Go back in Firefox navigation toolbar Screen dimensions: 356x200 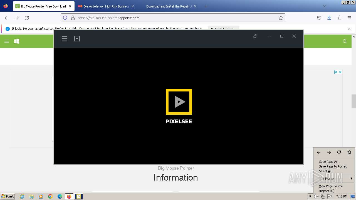pos(7,18)
